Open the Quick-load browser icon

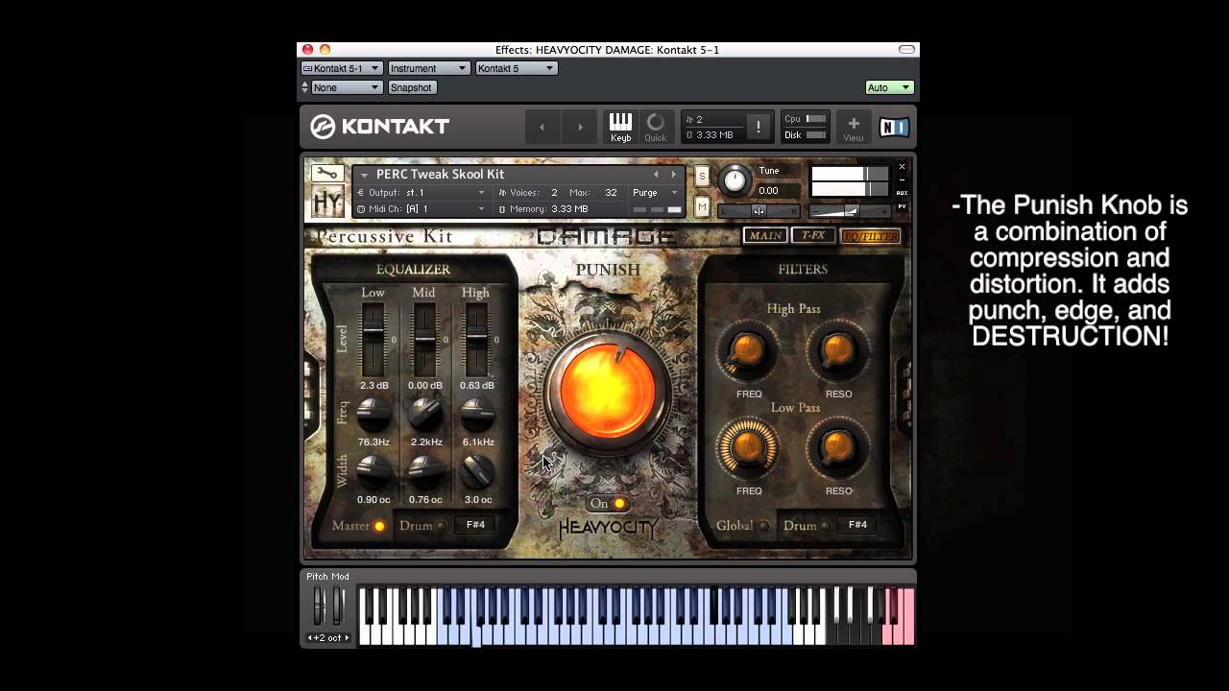pyautogui.click(x=655, y=127)
